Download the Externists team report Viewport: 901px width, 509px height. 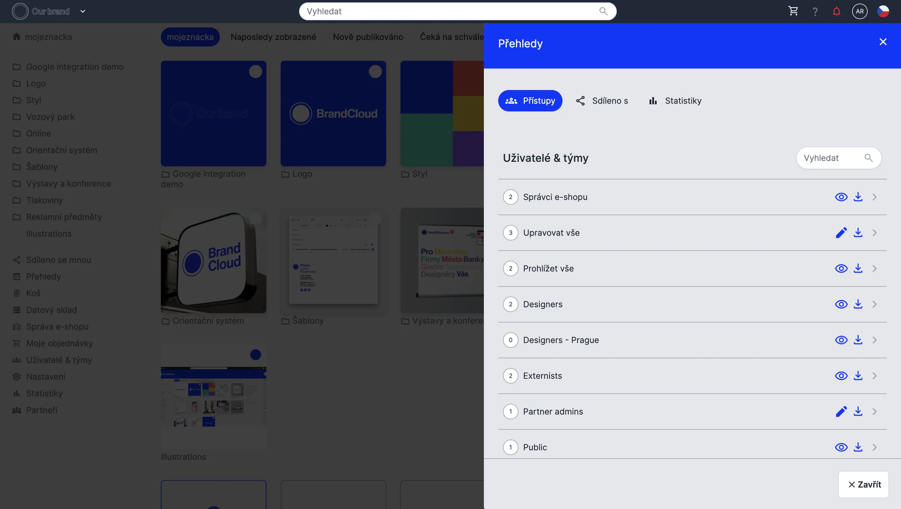pyautogui.click(x=857, y=376)
